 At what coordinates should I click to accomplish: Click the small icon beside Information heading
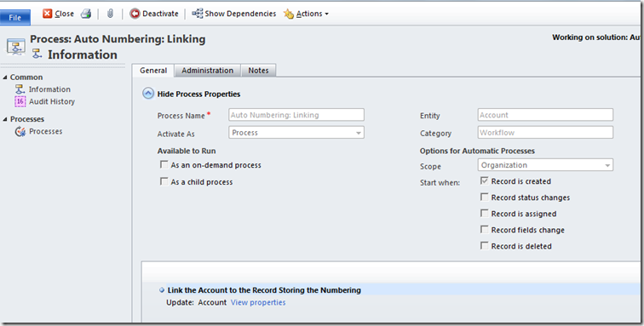point(37,54)
